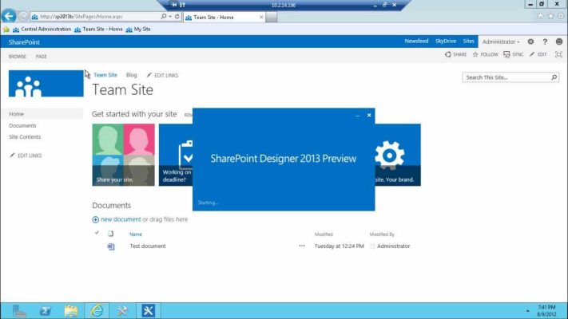Image resolution: width=568 pixels, height=319 pixels.
Task: Open the Newsfeed link
Action: click(x=416, y=41)
